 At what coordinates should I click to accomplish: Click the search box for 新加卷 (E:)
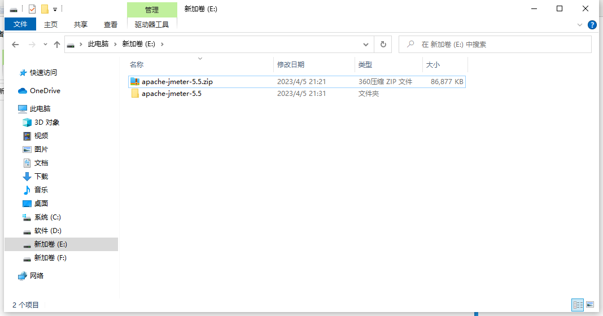[495, 45]
